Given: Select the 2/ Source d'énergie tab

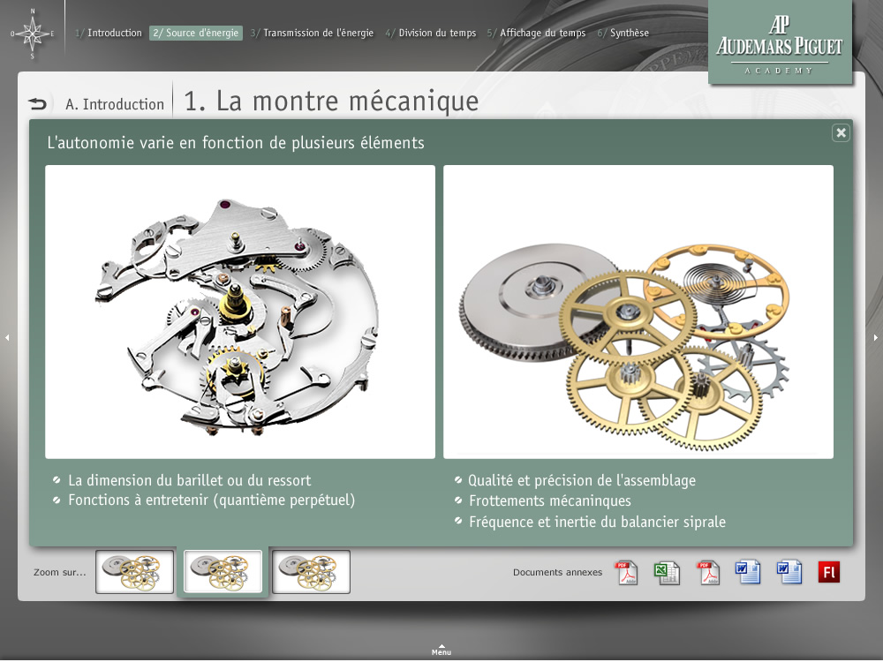Looking at the screenshot, I should [196, 34].
